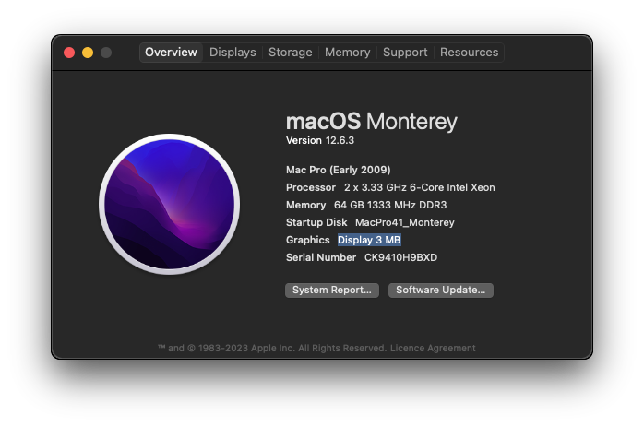Select the highlighted Display 3 MB text
The width and height of the screenshot is (644, 427).
coord(369,240)
